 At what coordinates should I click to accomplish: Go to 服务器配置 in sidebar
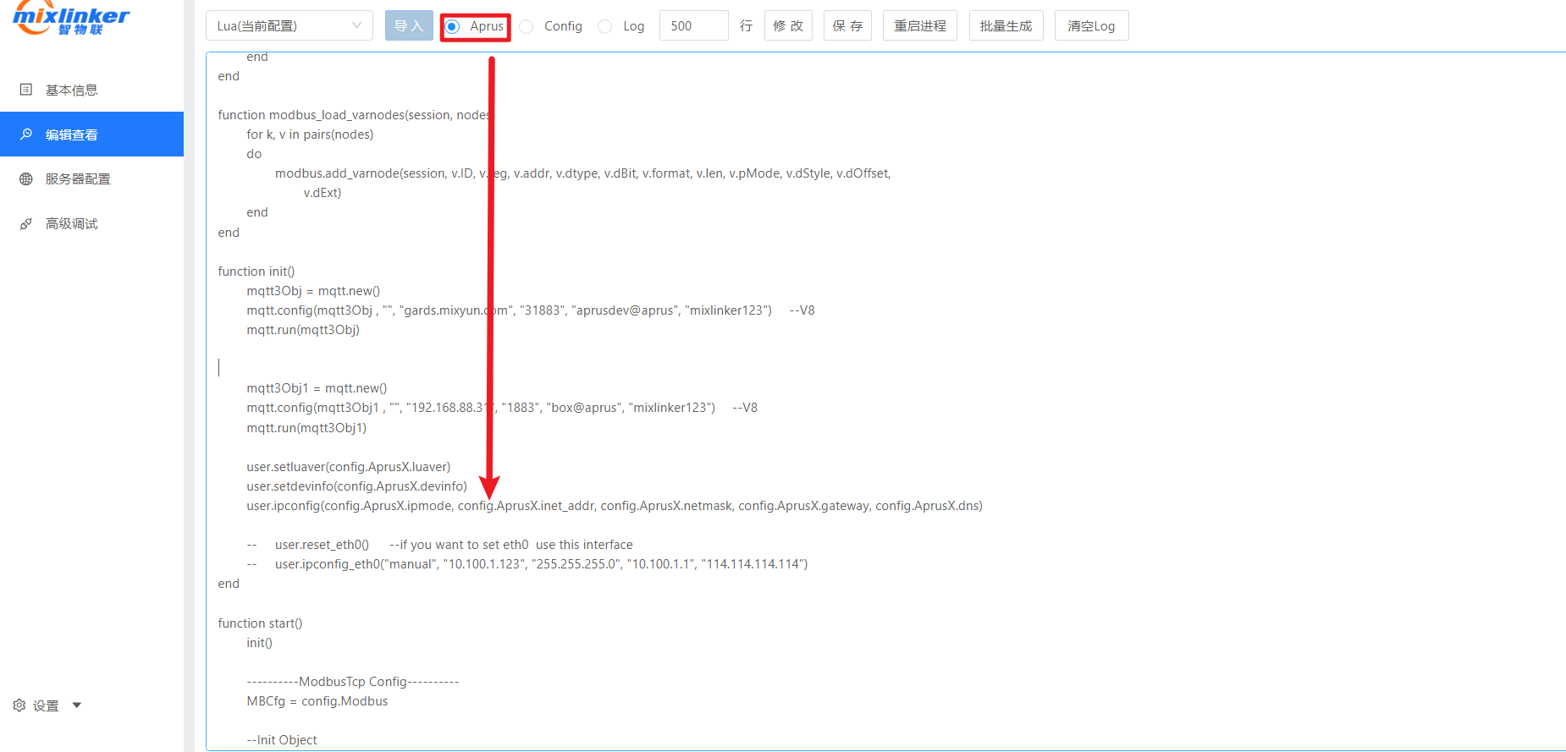click(x=78, y=179)
